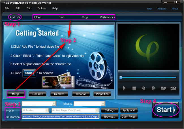
Task: Click the Rename button
Action: (x=38, y=94)
